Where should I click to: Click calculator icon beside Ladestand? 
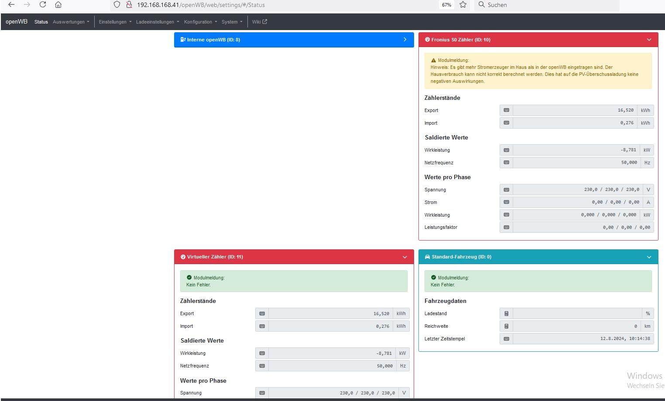coord(506,313)
